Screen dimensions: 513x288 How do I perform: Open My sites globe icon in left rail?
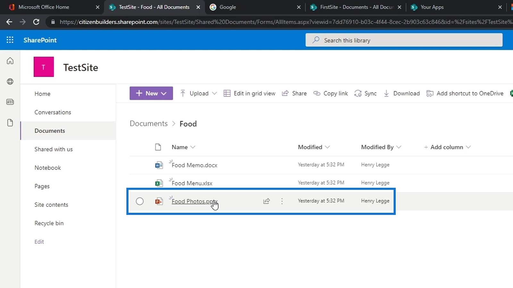tap(10, 81)
